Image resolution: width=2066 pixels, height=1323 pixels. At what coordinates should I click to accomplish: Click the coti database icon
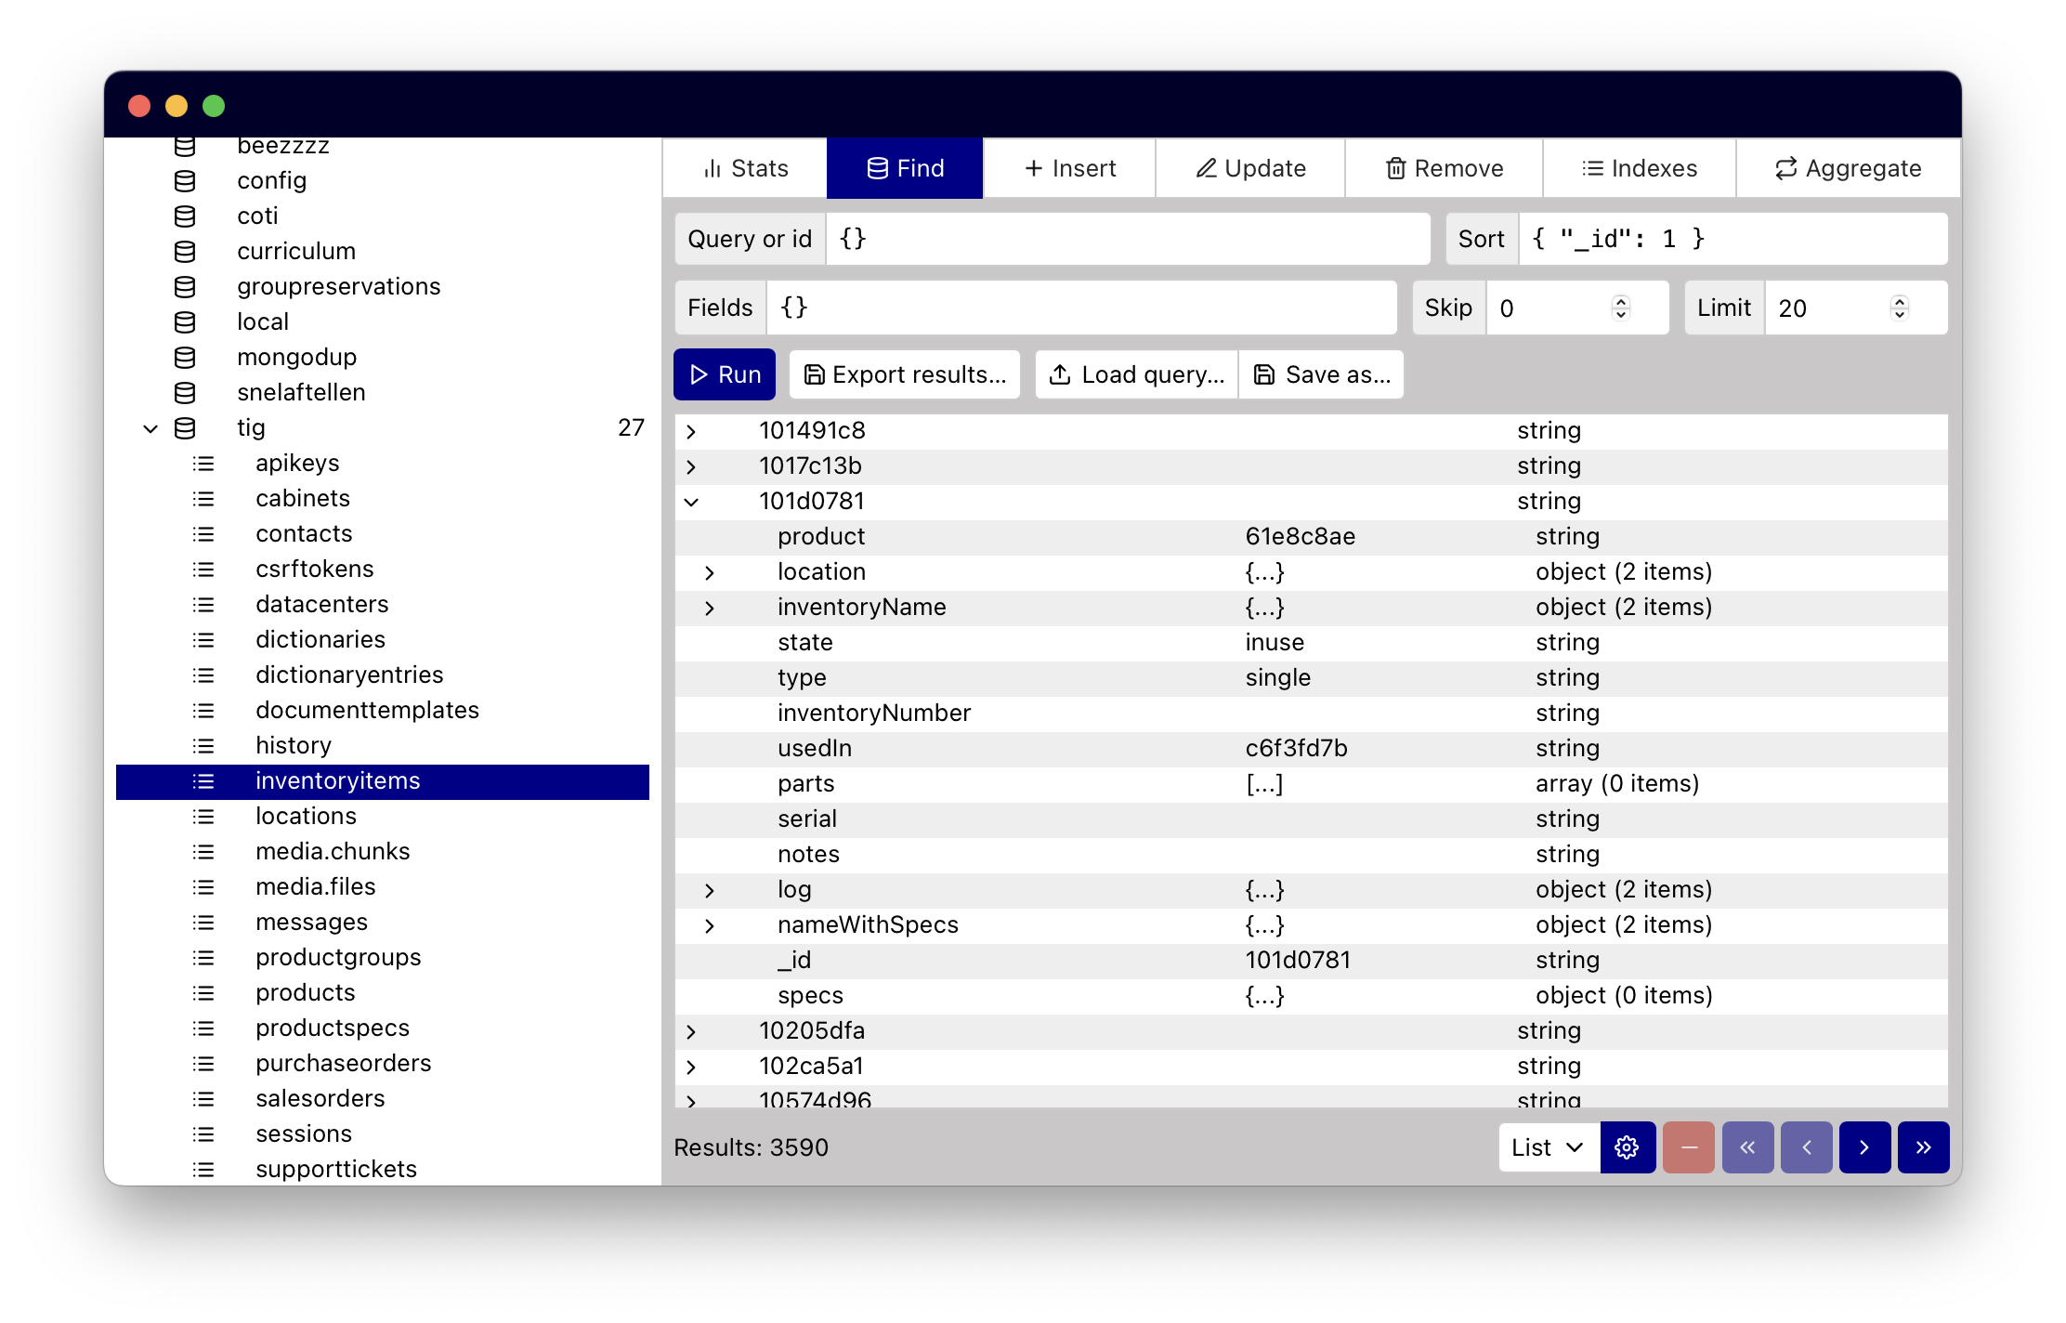click(185, 216)
